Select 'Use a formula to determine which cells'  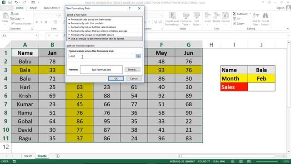[x=105, y=39]
